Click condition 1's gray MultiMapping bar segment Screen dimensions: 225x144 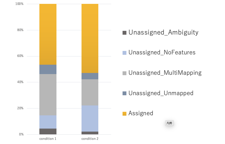48,95
